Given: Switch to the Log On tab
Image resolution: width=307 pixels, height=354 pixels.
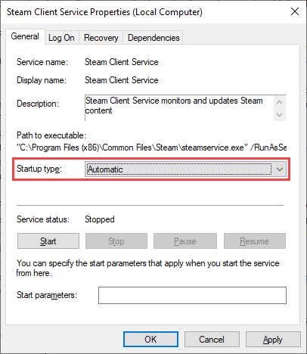Looking at the screenshot, I should (61, 38).
